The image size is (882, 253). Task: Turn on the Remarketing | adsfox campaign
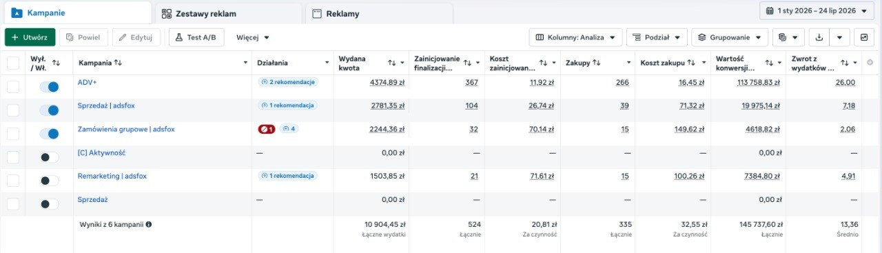[x=49, y=181]
